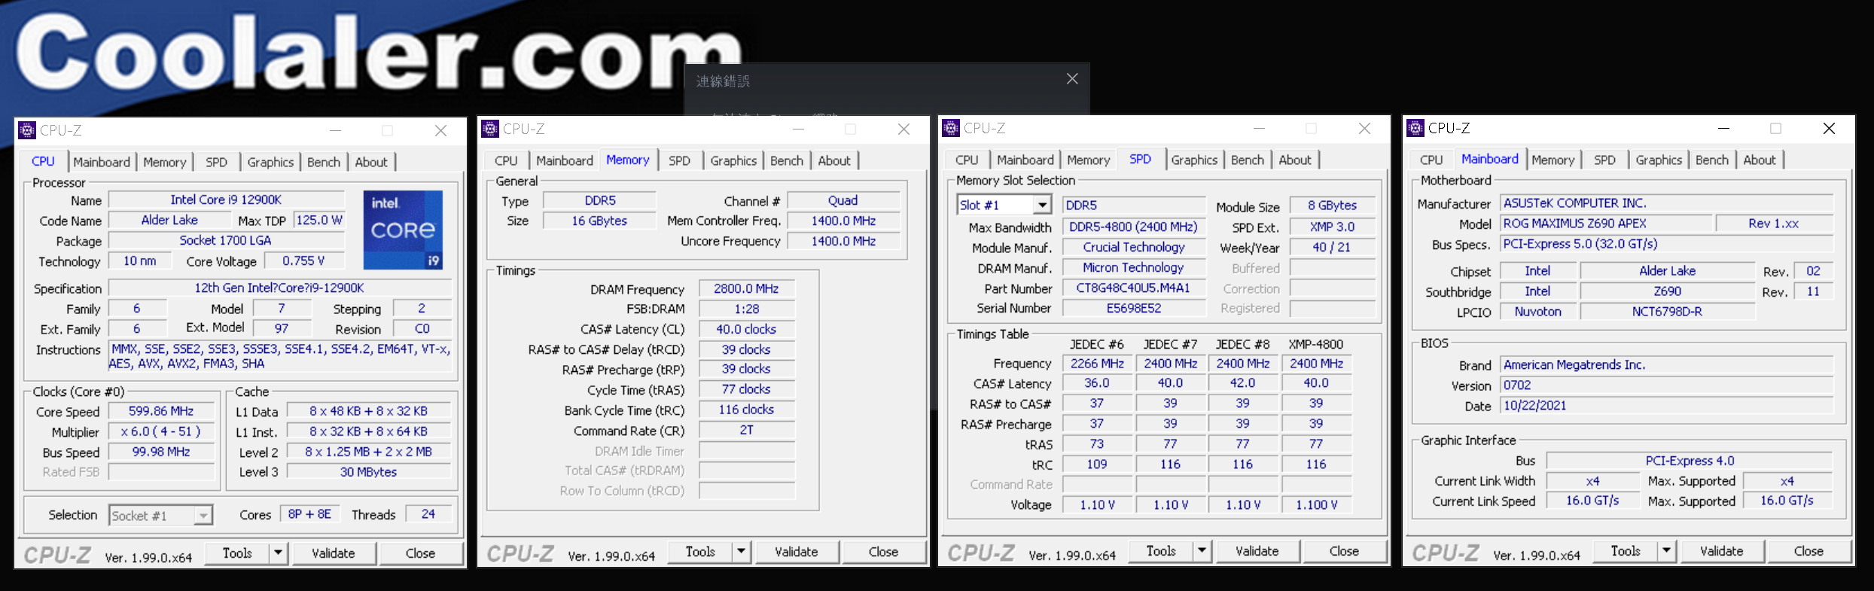Click the Command Rate value 2T
Image resolution: width=1874 pixels, height=591 pixels.
tap(746, 430)
